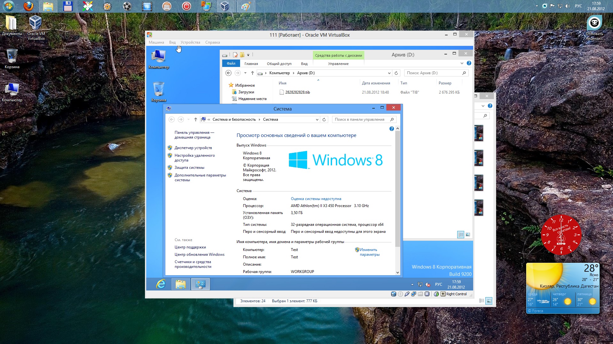The image size is (613, 344).
Task: Click the VirtualBox shared folders indicator
Action: pyautogui.click(x=420, y=294)
